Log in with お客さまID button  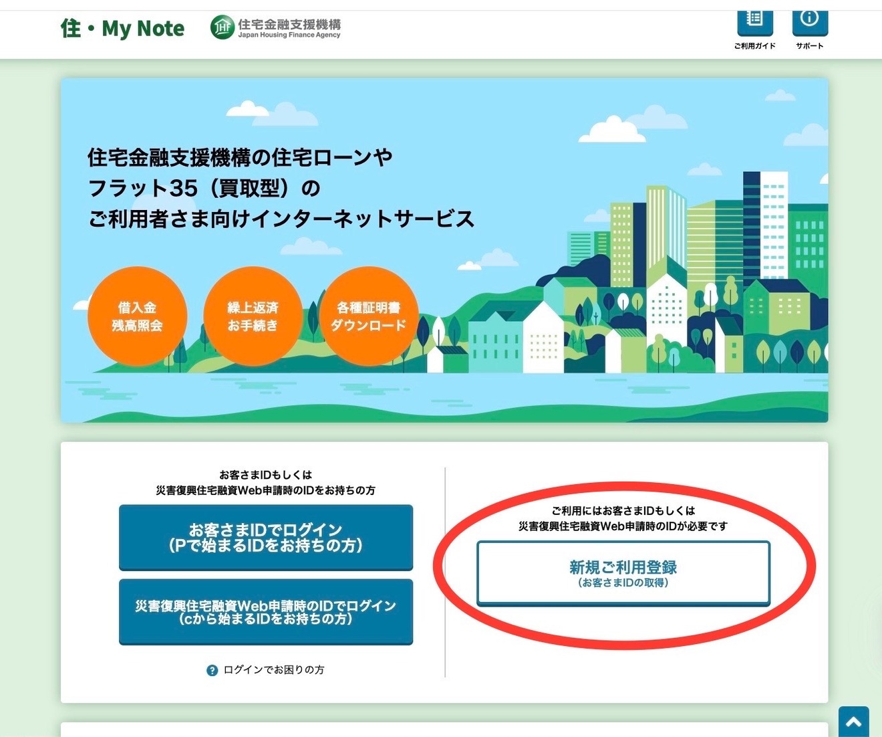click(x=266, y=538)
